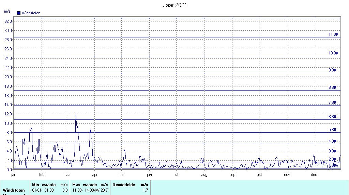Click the jan month label
This screenshot has height=195, width=349.
click(x=14, y=175)
